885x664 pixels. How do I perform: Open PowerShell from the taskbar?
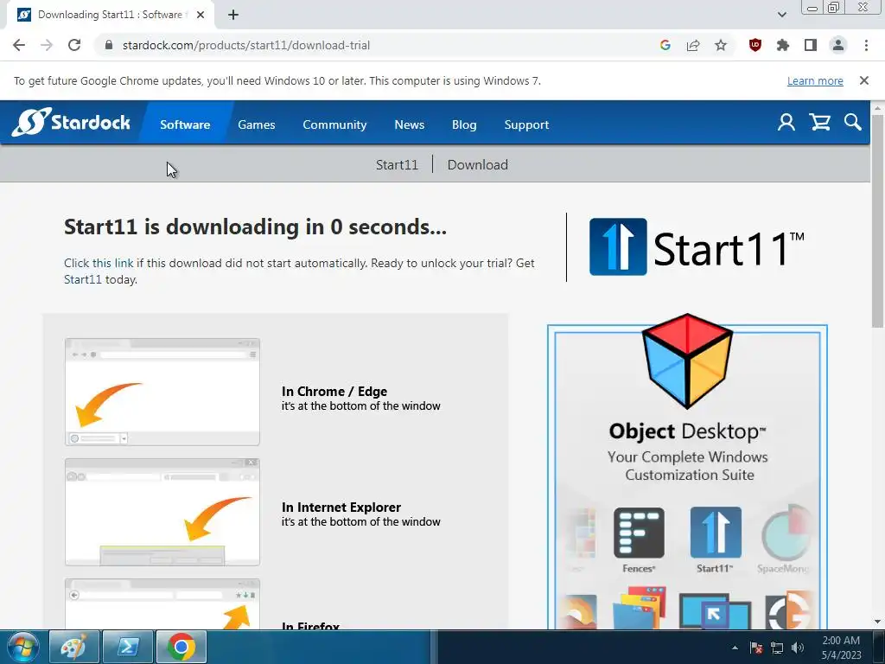(128, 647)
